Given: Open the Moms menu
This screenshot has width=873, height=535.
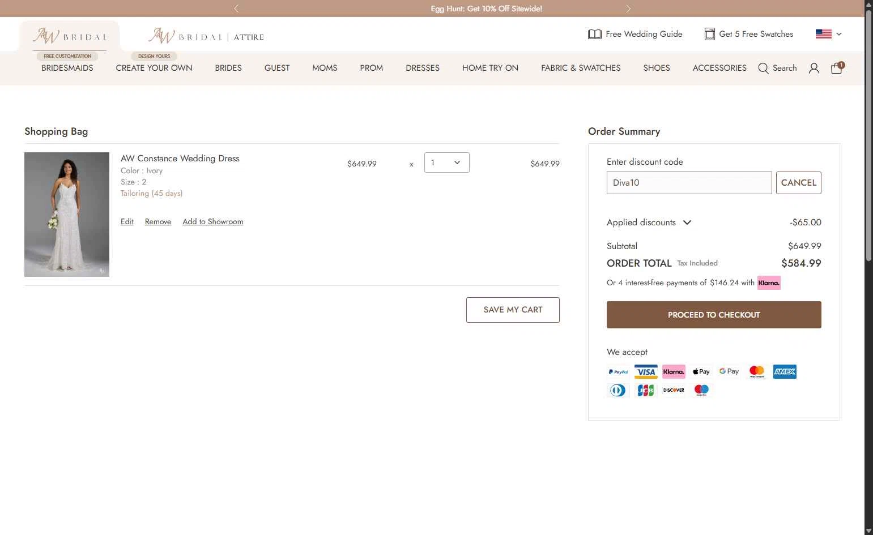Looking at the screenshot, I should click(325, 68).
